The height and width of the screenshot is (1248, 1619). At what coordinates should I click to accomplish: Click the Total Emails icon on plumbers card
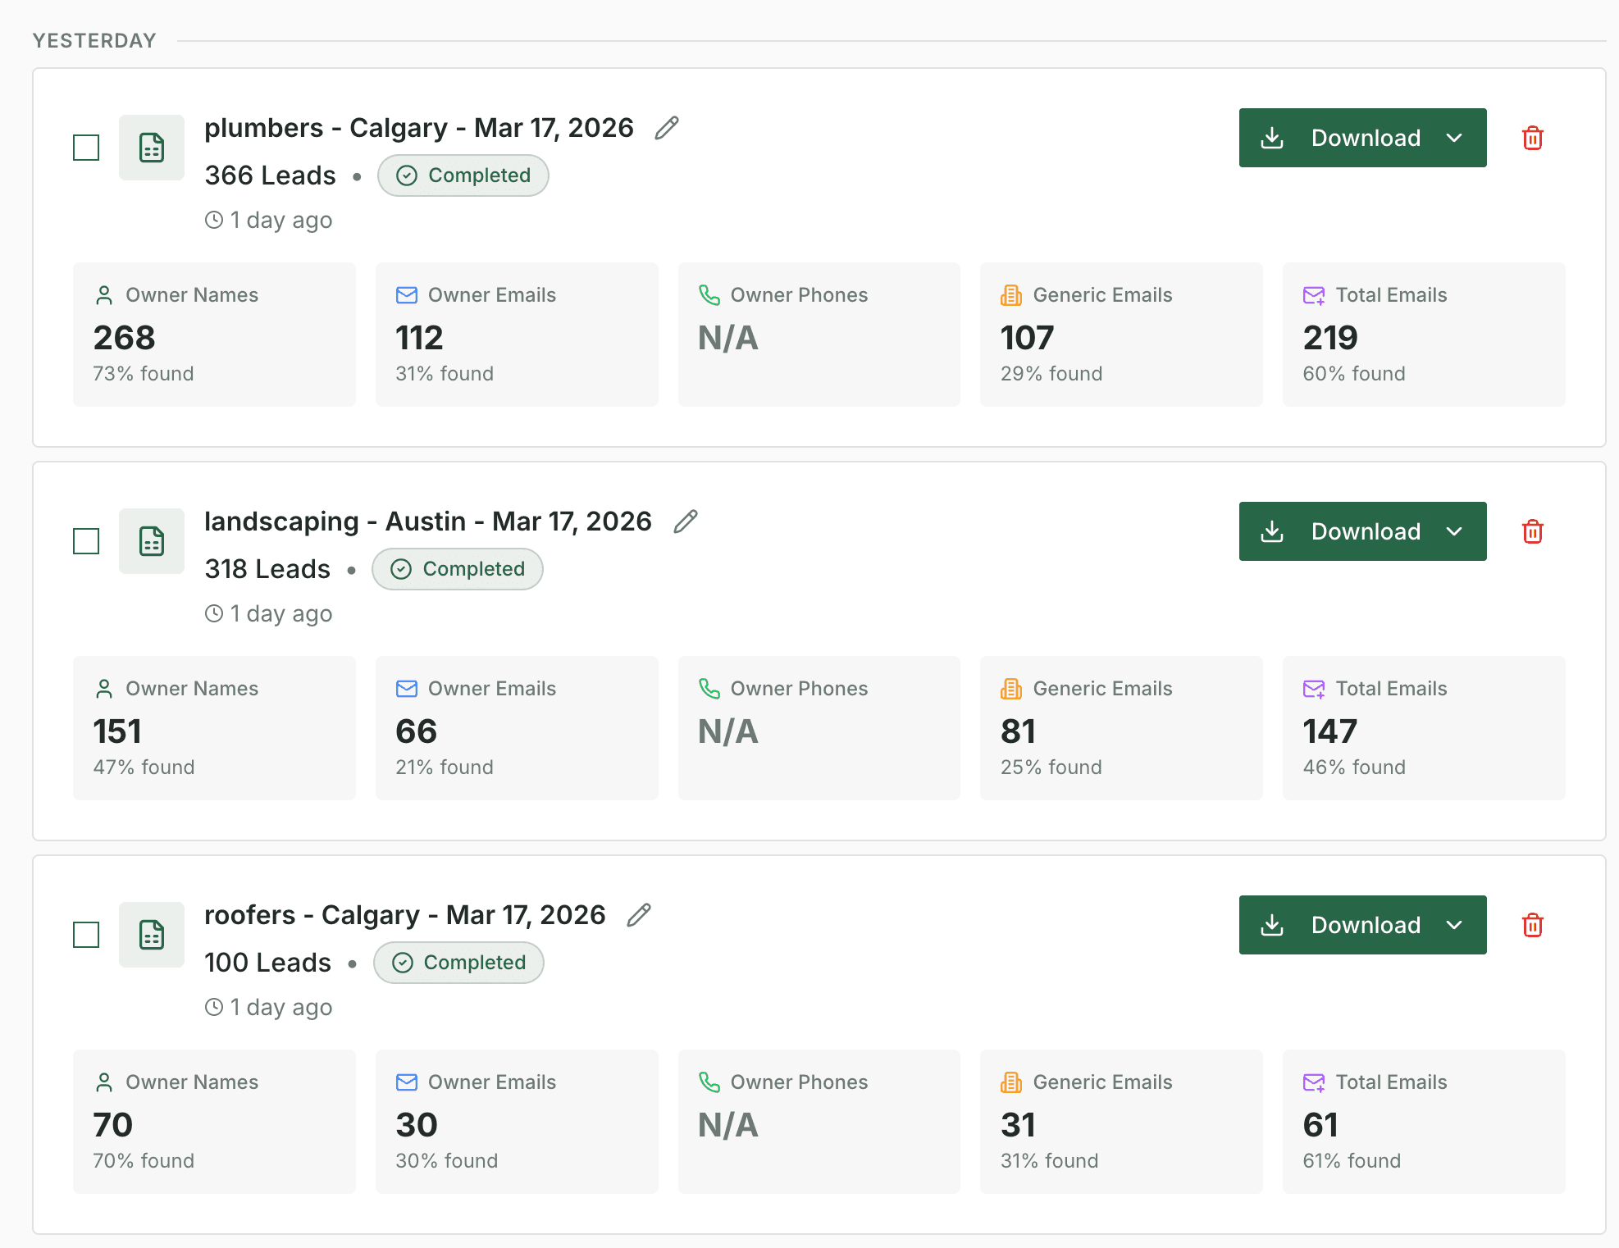(1313, 295)
